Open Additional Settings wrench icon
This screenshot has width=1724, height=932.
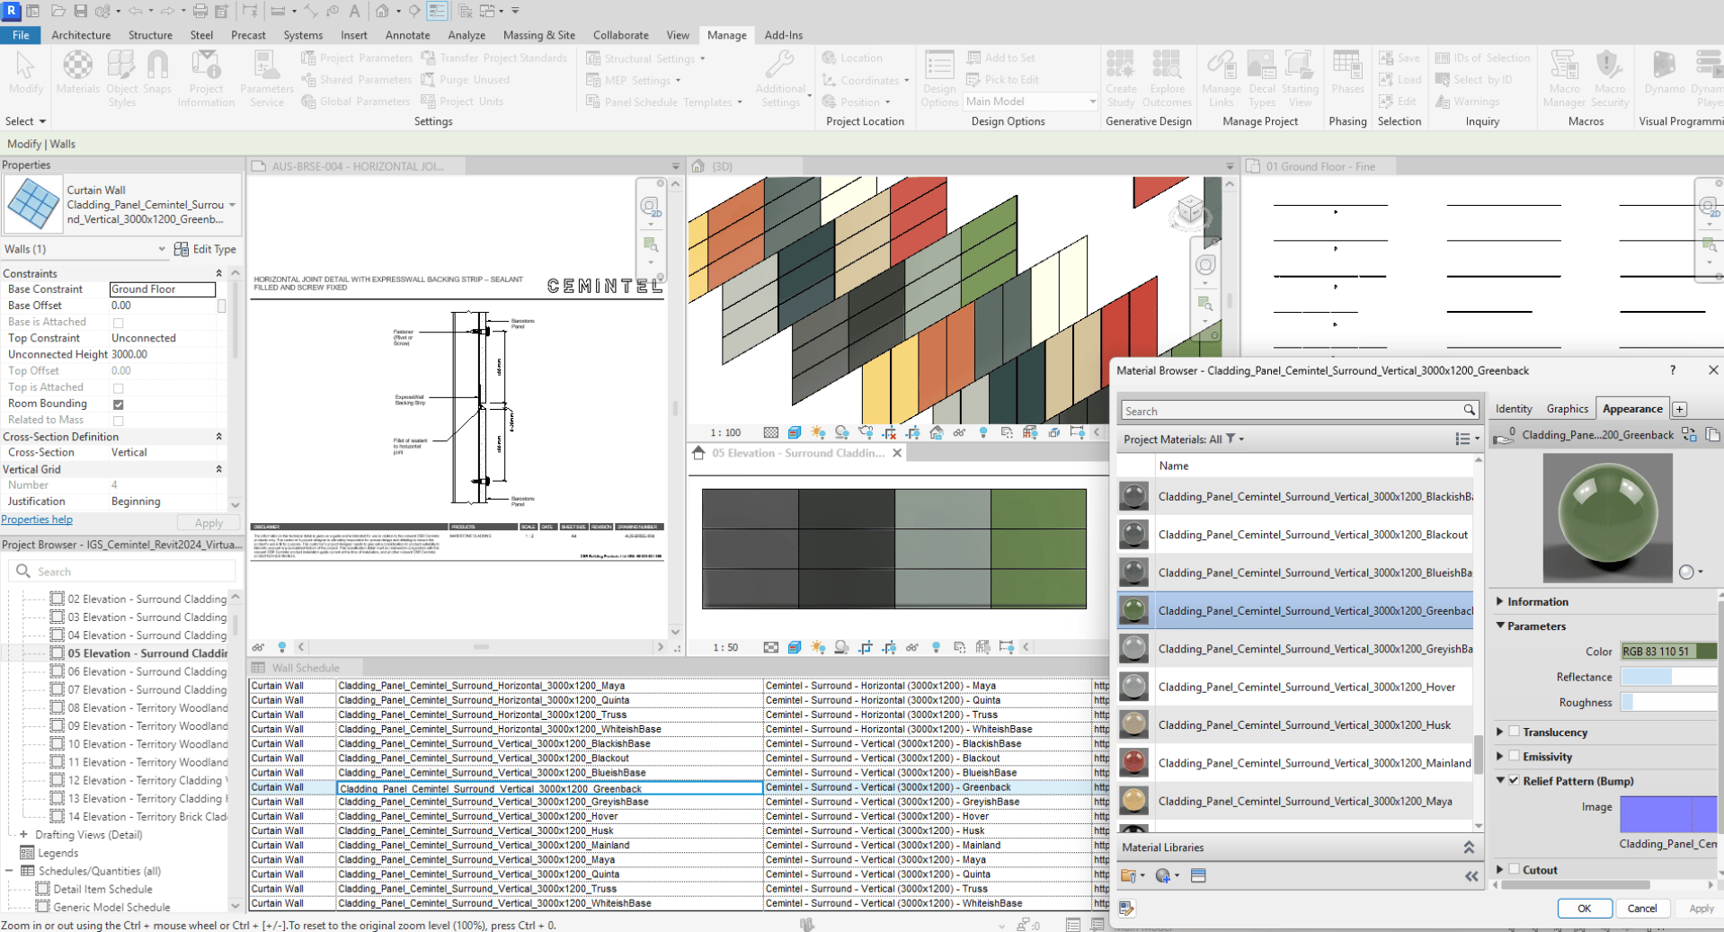[x=780, y=78]
